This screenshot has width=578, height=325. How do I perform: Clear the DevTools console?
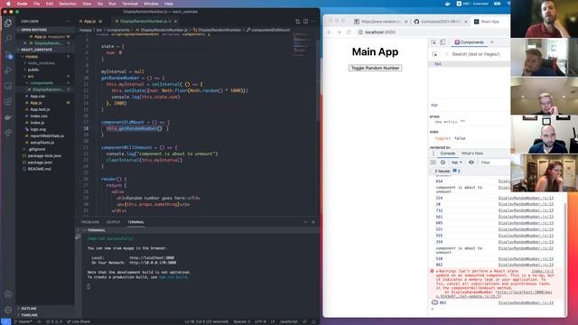(x=443, y=162)
